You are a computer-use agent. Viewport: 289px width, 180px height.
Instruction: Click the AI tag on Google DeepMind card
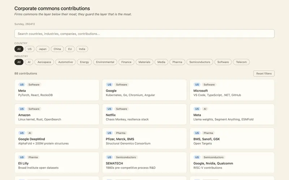[30, 133]
